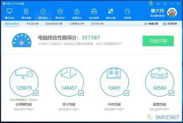
Task: Switch to 手机排行榜 tab
Action: point(32,24)
